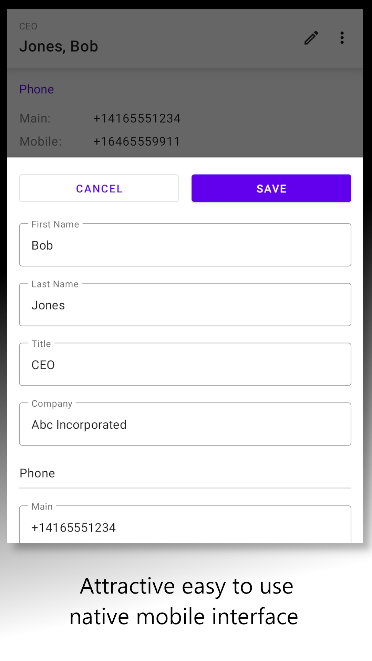Tap the pencil edit icon
372x661 pixels.
pos(311,38)
